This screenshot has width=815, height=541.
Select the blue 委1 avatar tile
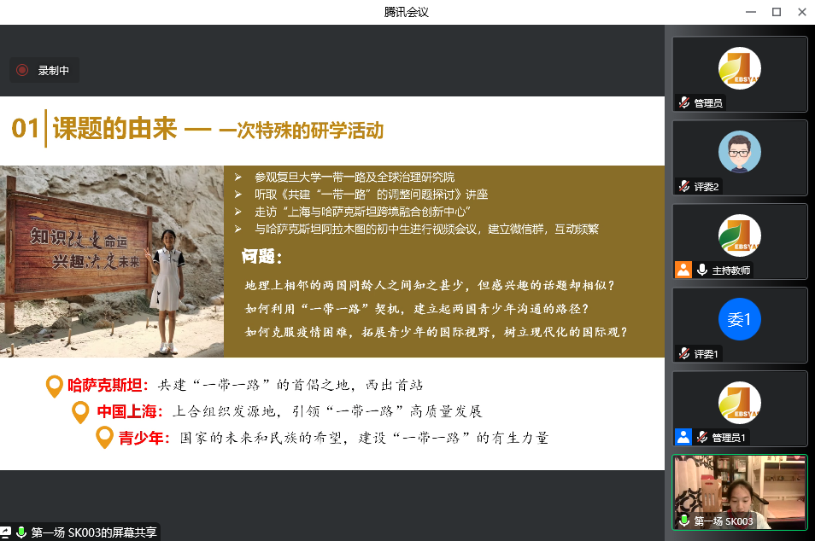[x=739, y=325]
